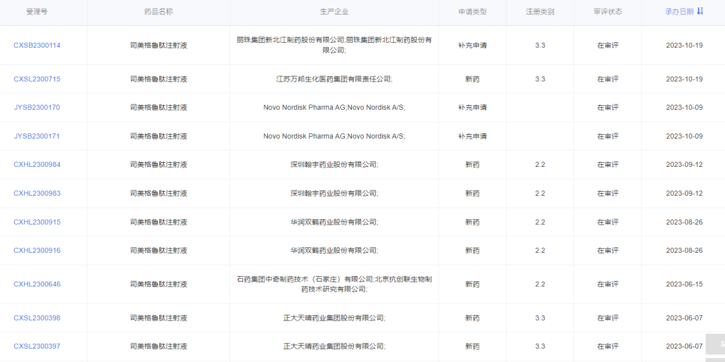Select category 2.2 in CXHL2300984 row
Image resolution: width=725 pixels, height=362 pixels.
pyautogui.click(x=540, y=164)
